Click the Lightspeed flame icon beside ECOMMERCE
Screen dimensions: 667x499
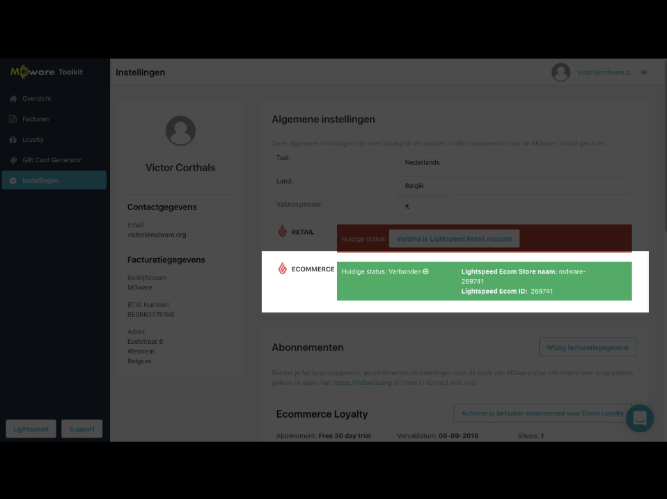[283, 269]
